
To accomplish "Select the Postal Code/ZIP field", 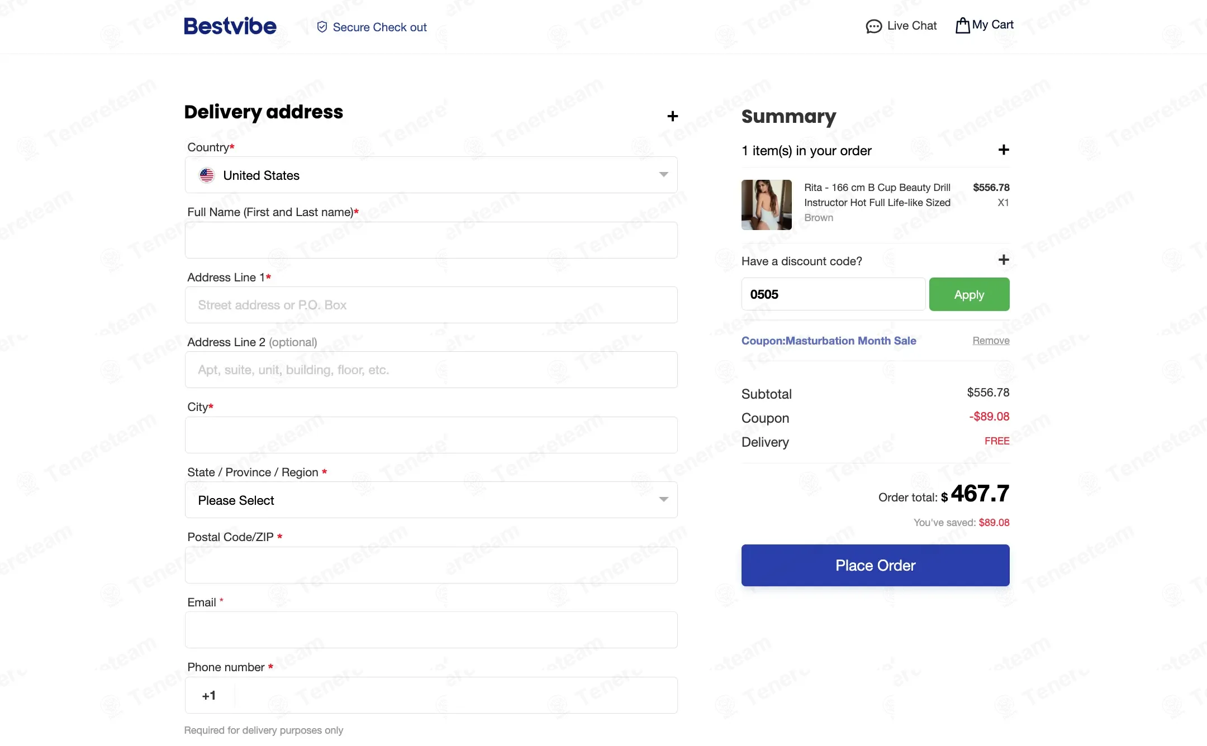I will coord(431,565).
